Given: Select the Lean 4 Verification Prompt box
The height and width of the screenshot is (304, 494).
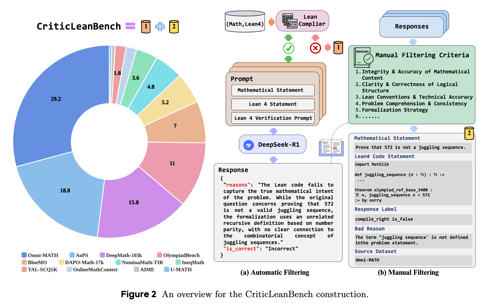Looking at the screenshot, I should click(x=273, y=118).
